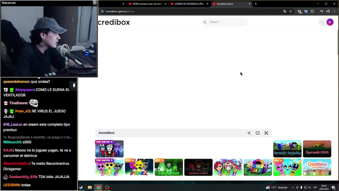
Task: Click the Incredibox game title bar text
Action: pos(106,133)
